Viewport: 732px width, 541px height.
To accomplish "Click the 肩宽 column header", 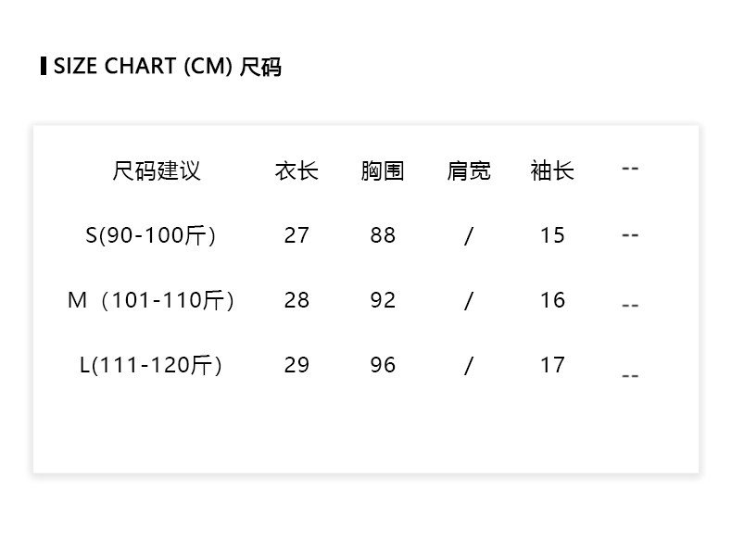I will point(469,171).
